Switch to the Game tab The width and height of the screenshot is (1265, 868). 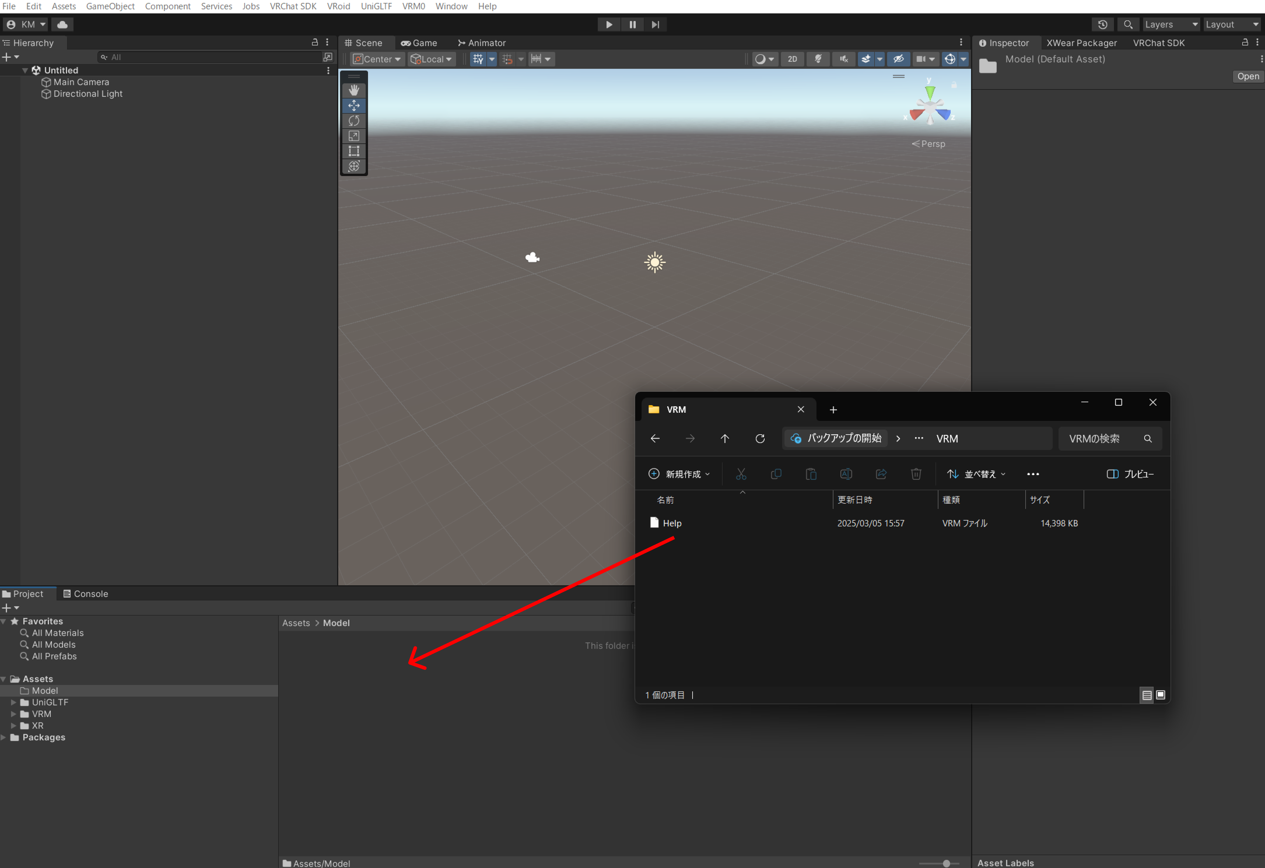coord(419,43)
